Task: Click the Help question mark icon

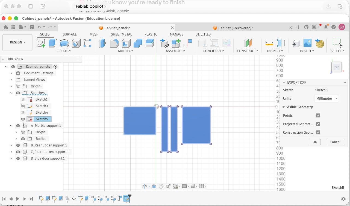Action: [x=334, y=27]
